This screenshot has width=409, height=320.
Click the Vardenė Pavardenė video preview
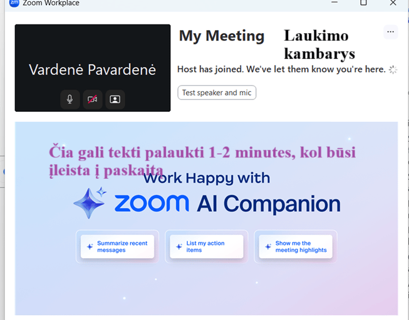coord(93,68)
